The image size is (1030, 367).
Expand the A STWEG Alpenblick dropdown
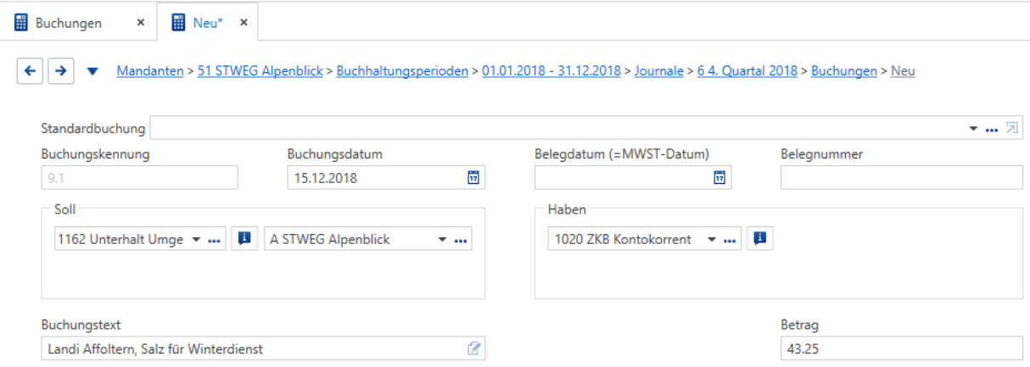coord(442,240)
